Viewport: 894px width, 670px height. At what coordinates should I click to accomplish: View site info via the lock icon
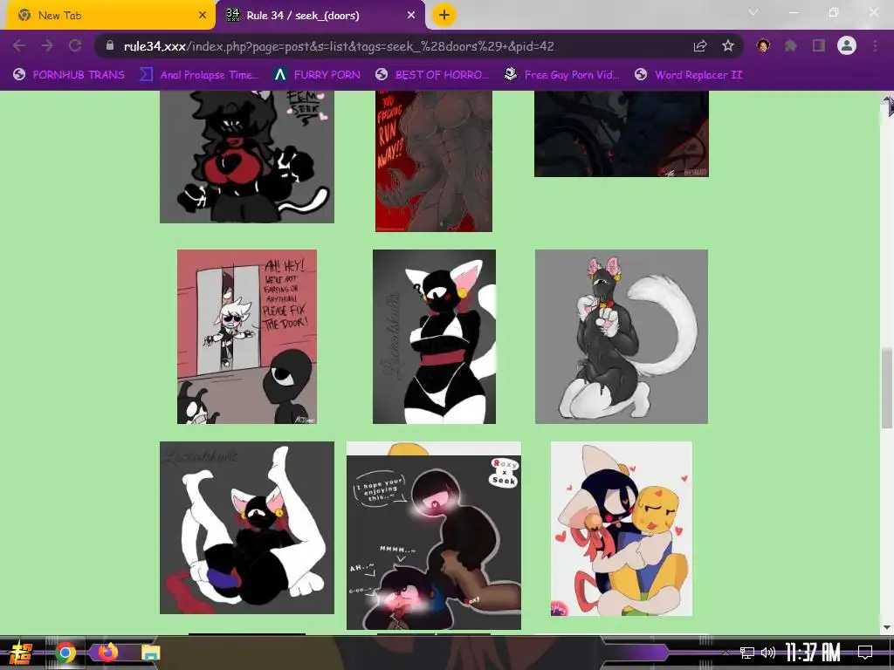[x=110, y=45]
